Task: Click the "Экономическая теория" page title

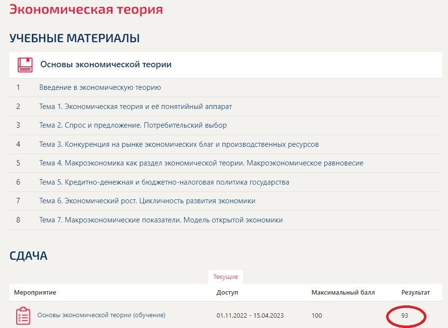Action: (86, 9)
